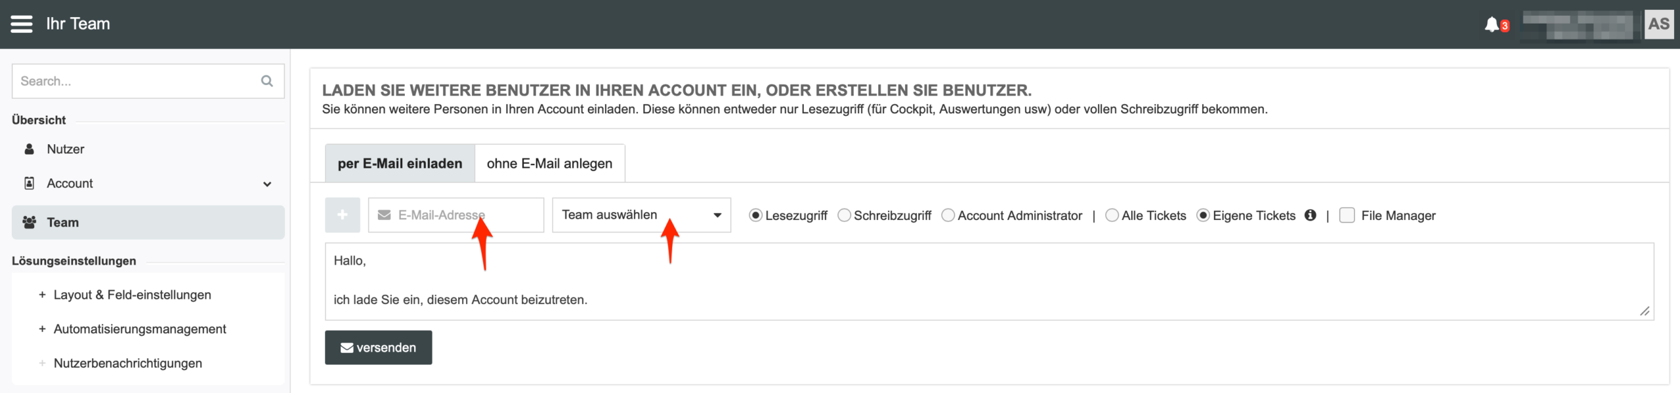Click the plus add-row button
Screen dimensions: 1680x393
(343, 215)
